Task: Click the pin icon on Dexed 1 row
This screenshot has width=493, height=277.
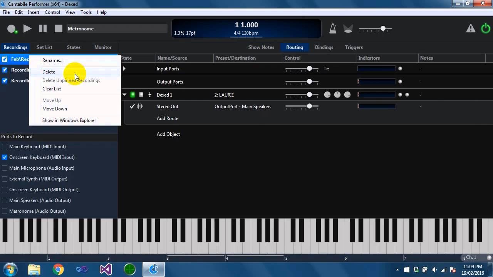Action: (150, 95)
